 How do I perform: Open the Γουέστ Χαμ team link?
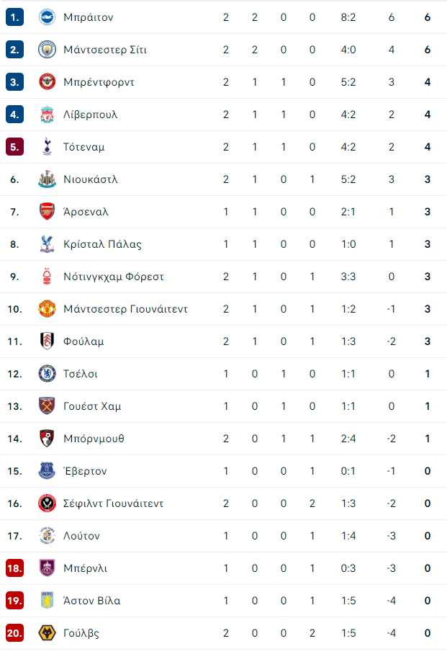[92, 406]
